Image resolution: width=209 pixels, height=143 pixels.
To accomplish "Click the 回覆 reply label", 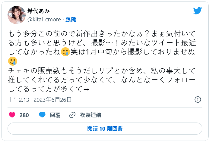I will (x=55, y=115).
